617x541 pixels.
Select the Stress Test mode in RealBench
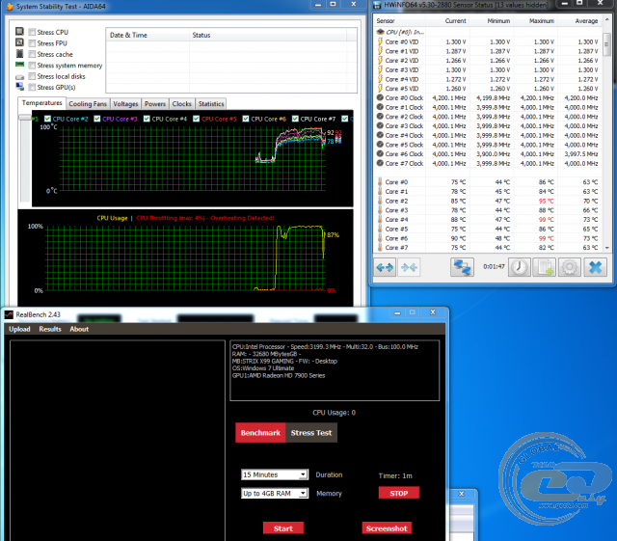(311, 433)
